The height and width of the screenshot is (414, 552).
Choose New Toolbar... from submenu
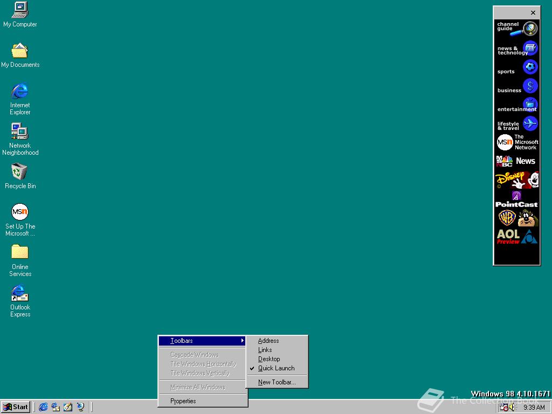coord(277,382)
